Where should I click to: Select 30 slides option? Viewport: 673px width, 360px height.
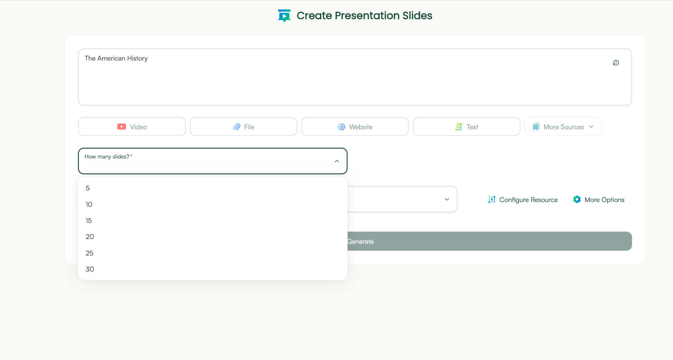90,269
